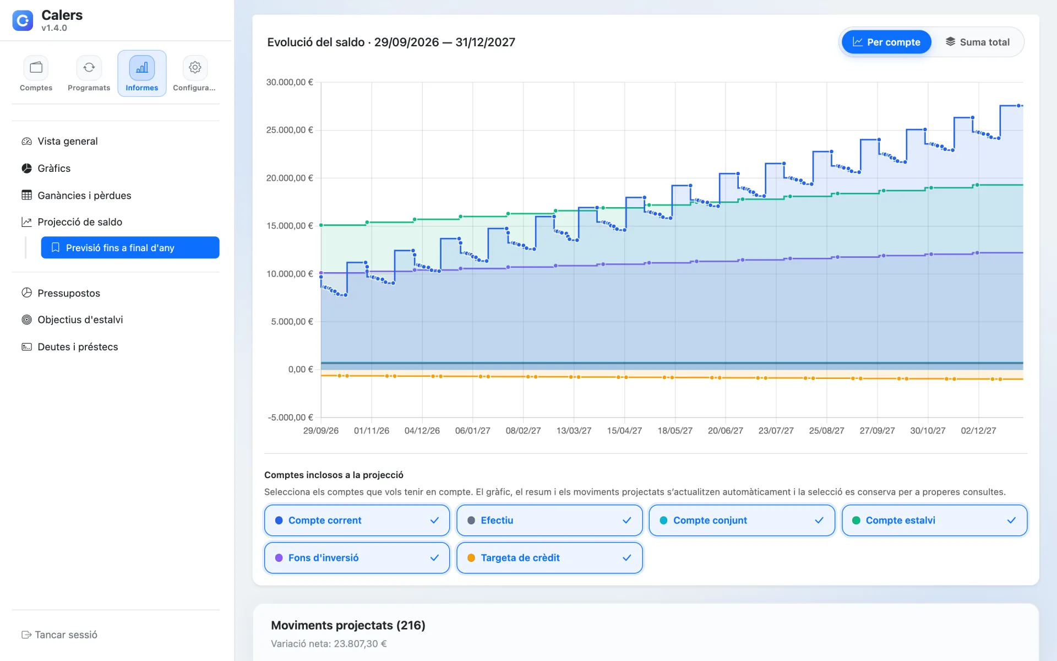Click the bookmark icon in Previsió fins a final d'any
Image resolution: width=1057 pixels, height=661 pixels.
click(55, 247)
